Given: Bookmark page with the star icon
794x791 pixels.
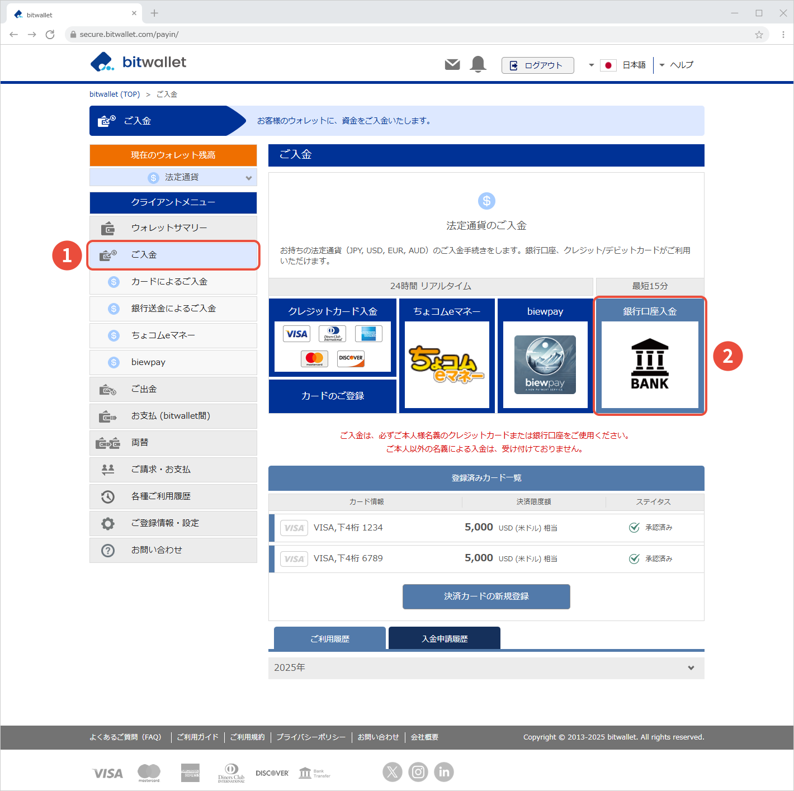Looking at the screenshot, I should 759,35.
